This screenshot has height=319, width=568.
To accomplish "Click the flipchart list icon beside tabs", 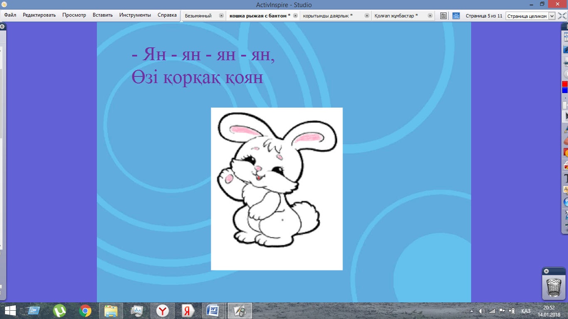I will pyautogui.click(x=444, y=16).
